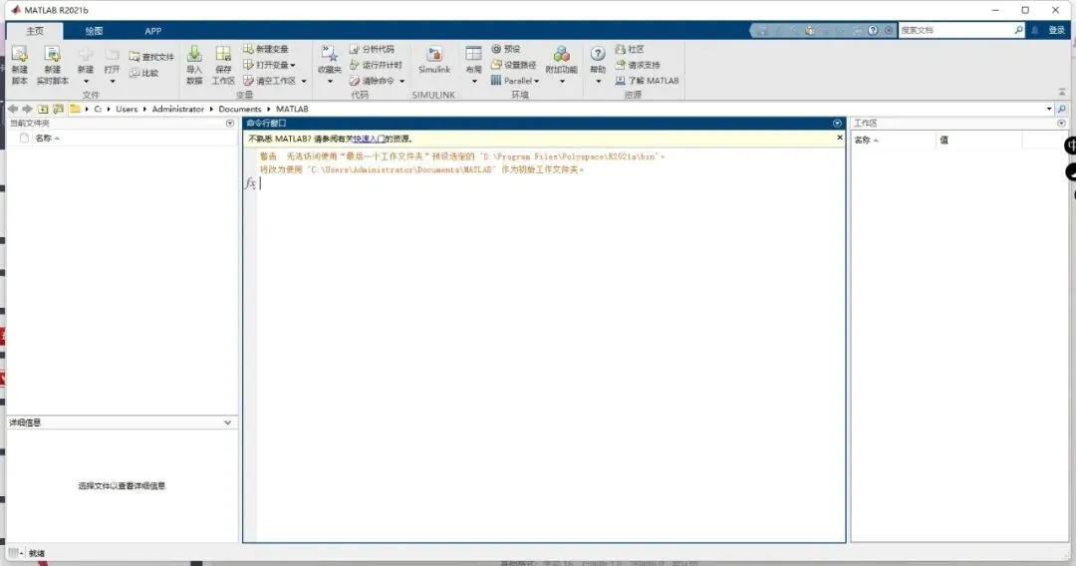Open the 打开变量 (Open Variable) dropdown
Viewport: 1076px width, 566px height.
tap(269, 65)
